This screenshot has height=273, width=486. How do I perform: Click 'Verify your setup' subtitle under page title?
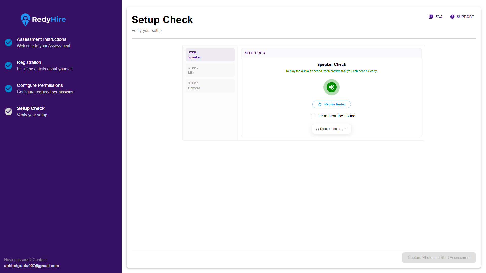147,31
